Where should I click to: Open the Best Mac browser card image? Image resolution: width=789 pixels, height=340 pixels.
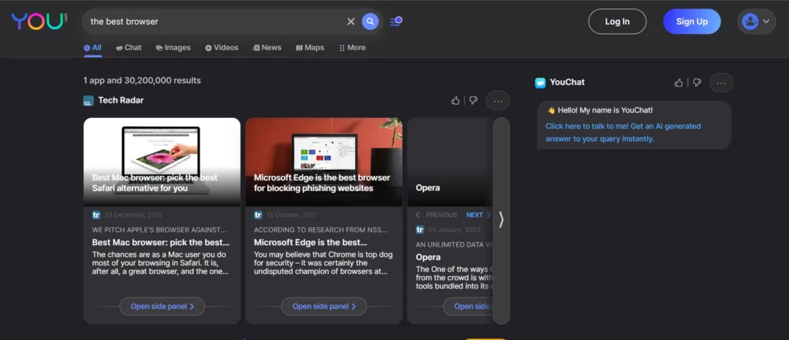(162, 162)
